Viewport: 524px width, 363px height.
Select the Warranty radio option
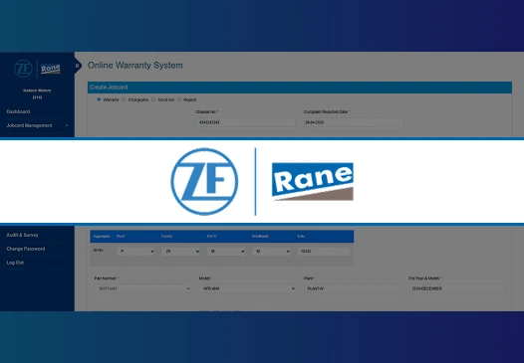pos(99,99)
